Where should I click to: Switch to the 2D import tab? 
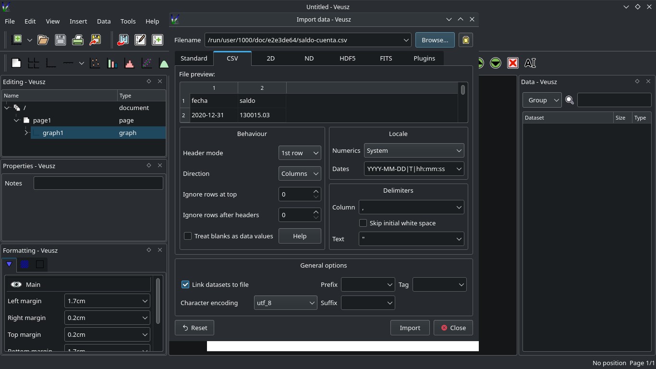point(270,58)
